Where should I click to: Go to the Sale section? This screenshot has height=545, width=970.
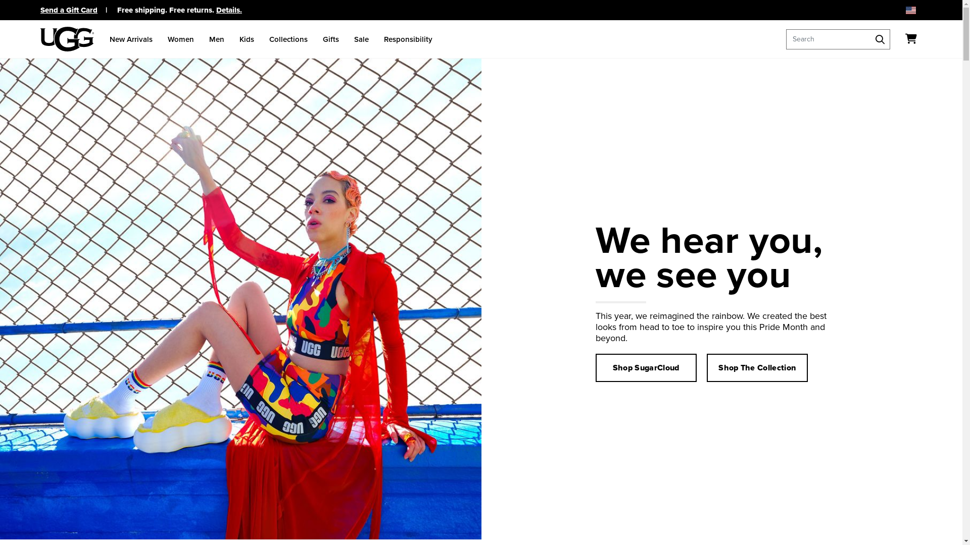pyautogui.click(x=361, y=39)
